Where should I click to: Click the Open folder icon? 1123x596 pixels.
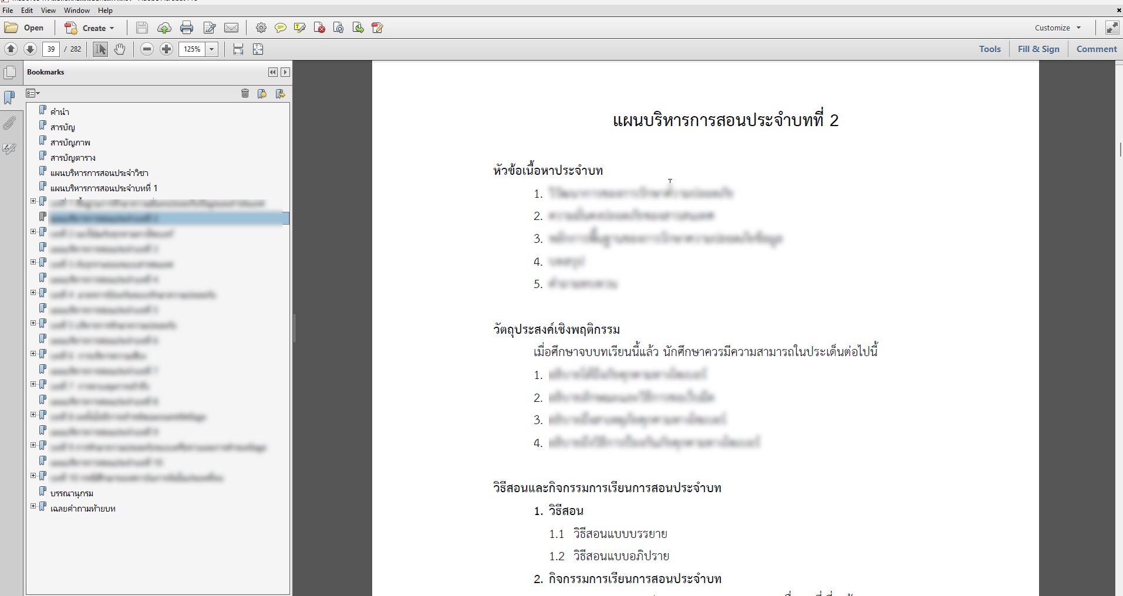click(x=11, y=28)
